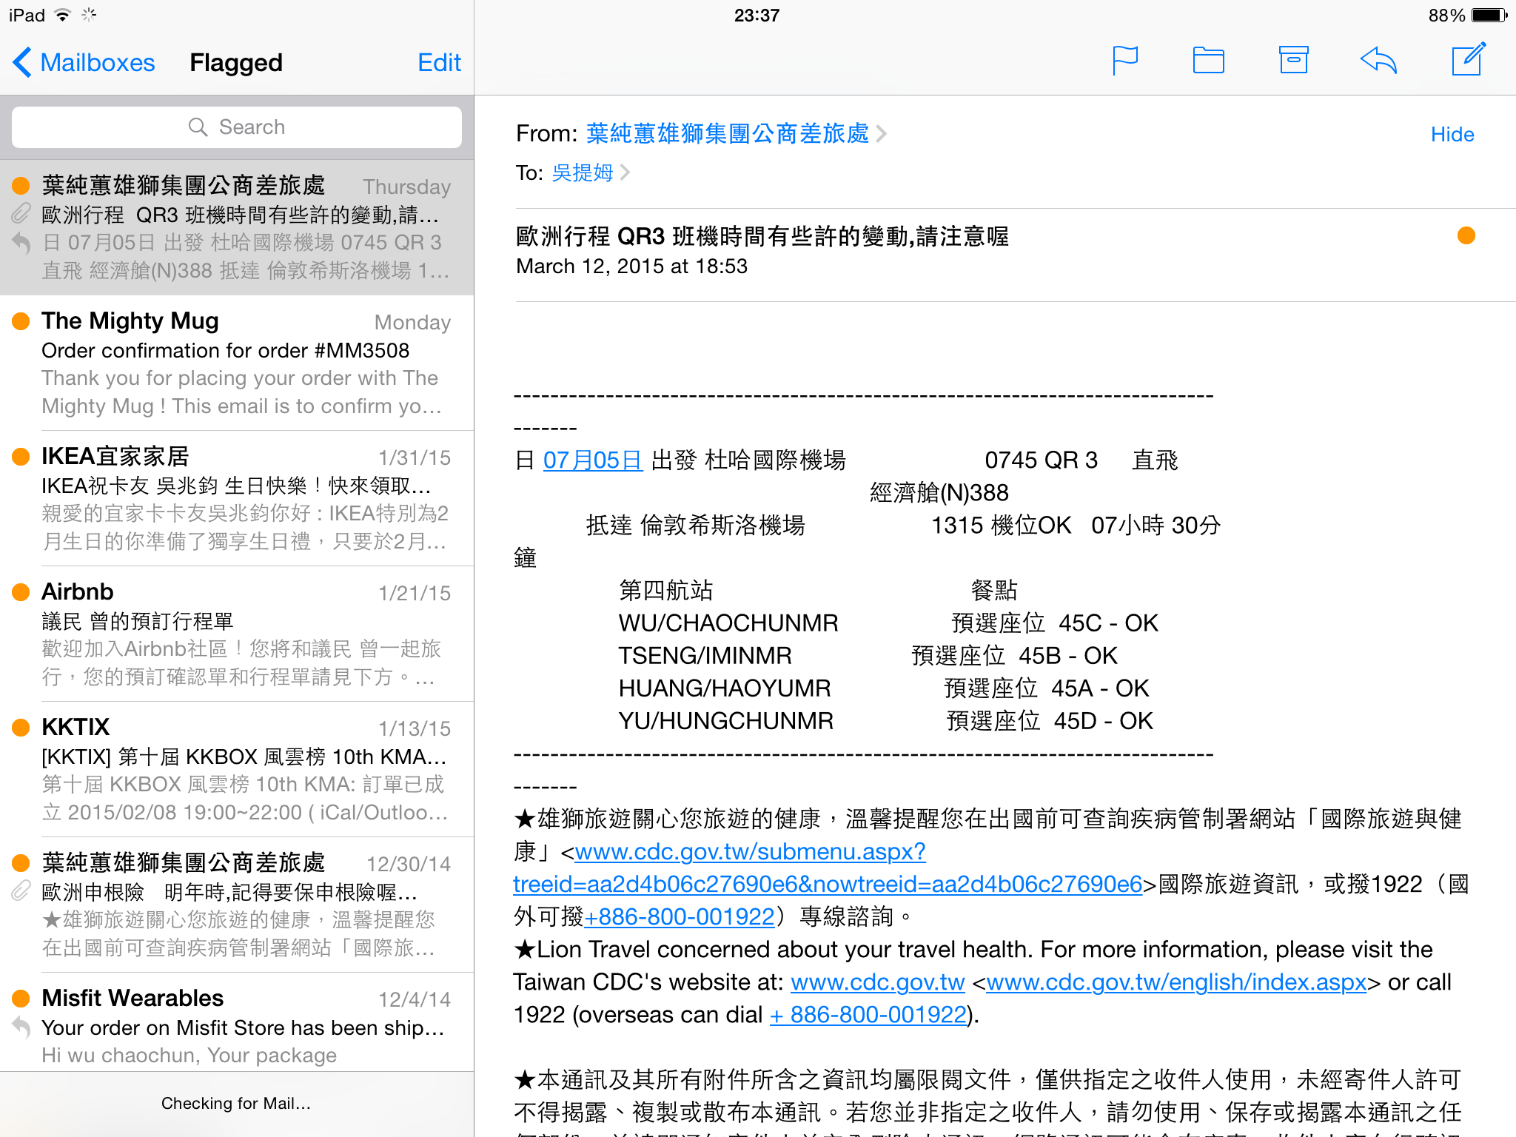
Task: Tap the orange flag dot in message header
Action: [x=1466, y=235]
